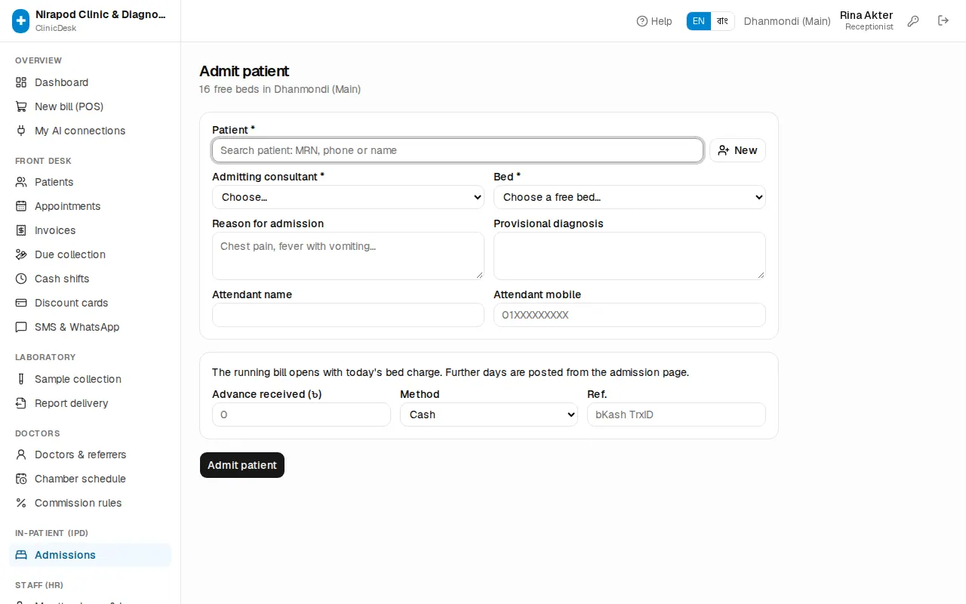The height and width of the screenshot is (604, 966).
Task: Click the Discount cards card icon
Action: [21, 303]
